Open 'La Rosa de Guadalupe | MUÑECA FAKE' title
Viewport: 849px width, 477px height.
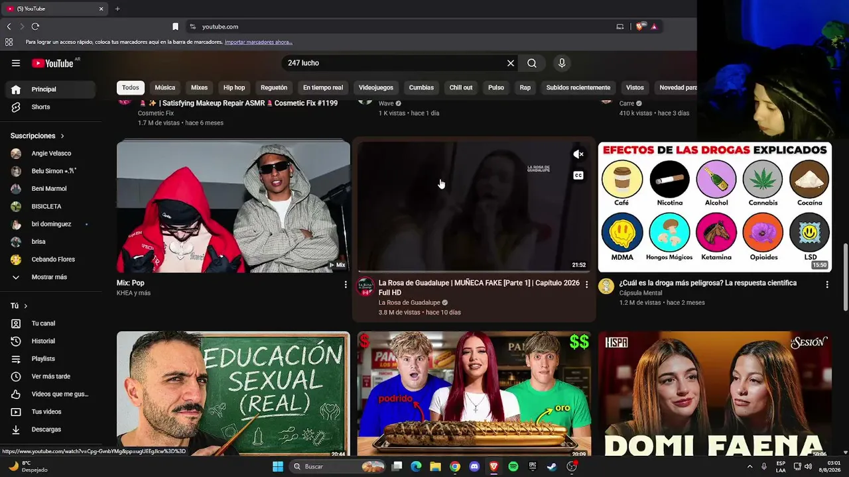click(479, 288)
